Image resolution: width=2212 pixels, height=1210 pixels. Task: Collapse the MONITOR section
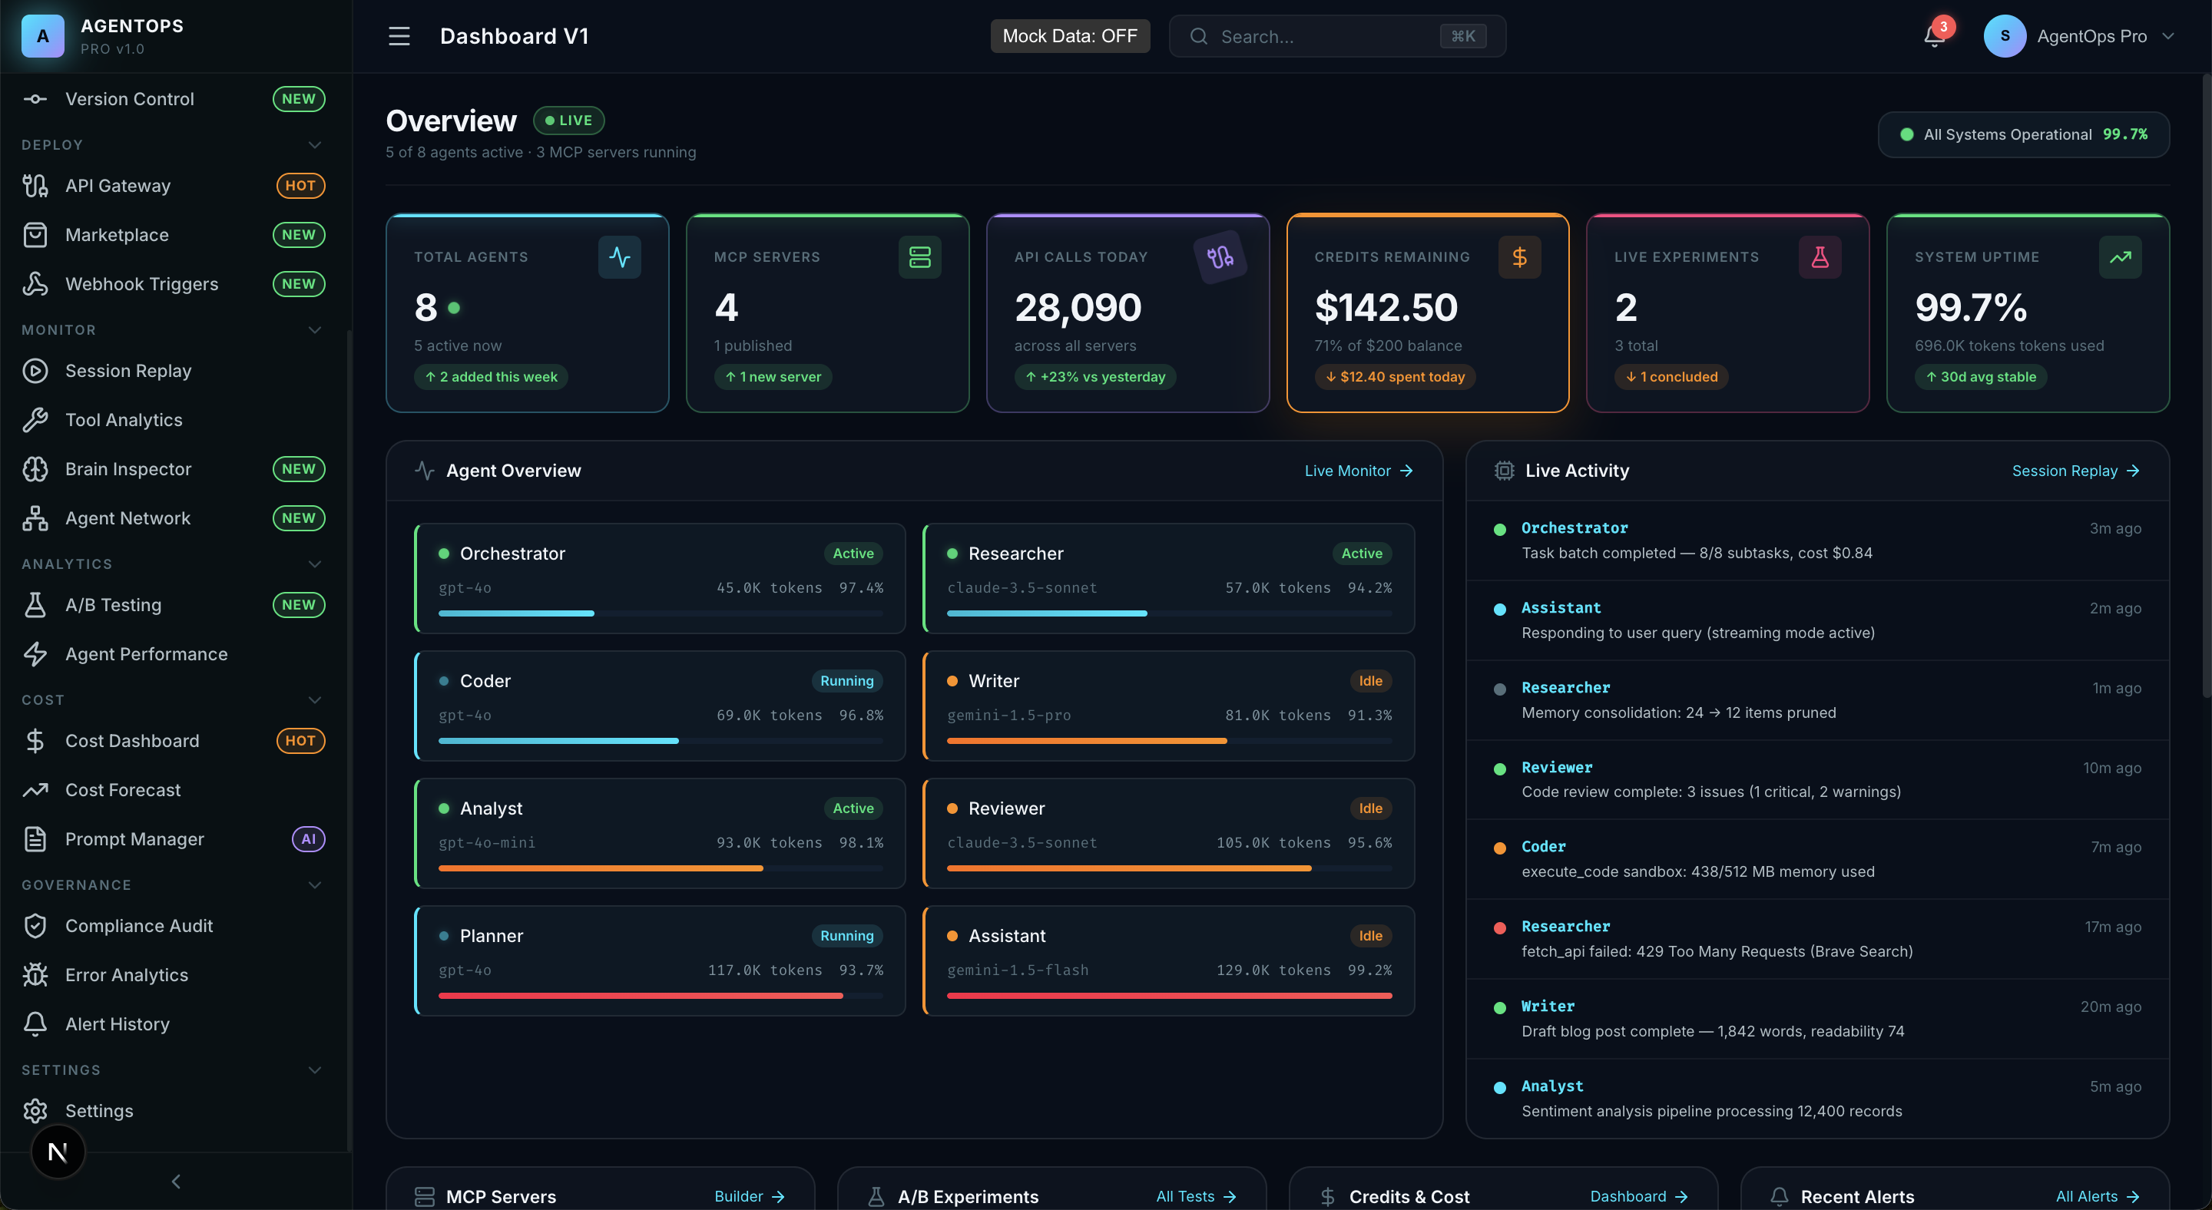click(313, 329)
